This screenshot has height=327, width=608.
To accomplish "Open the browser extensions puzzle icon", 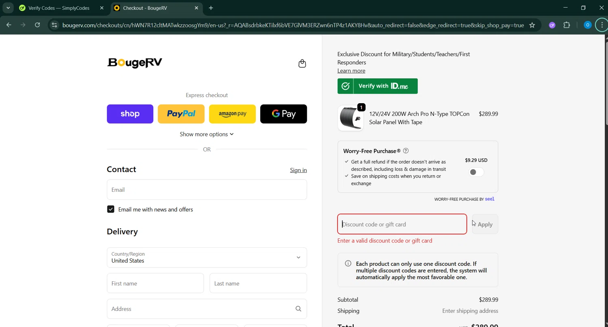I will pyautogui.click(x=567, y=25).
